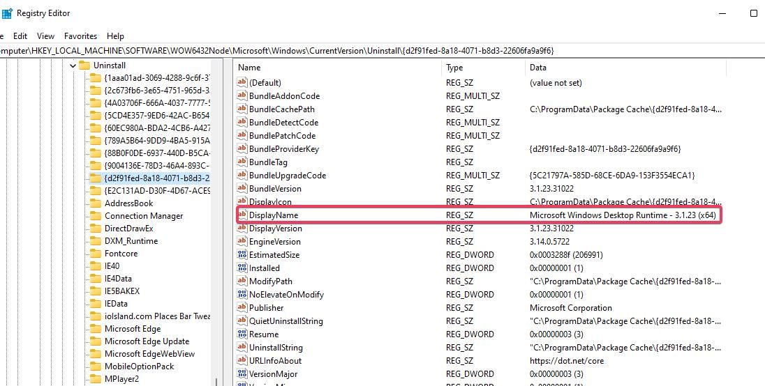Select the MobileOptionPack key
The height and width of the screenshot is (386, 765).
pos(139,366)
